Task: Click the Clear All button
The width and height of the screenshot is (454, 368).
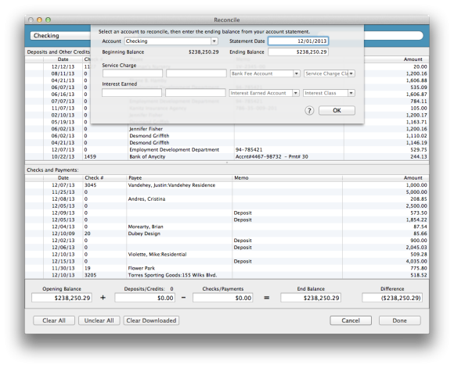Action: [54, 320]
